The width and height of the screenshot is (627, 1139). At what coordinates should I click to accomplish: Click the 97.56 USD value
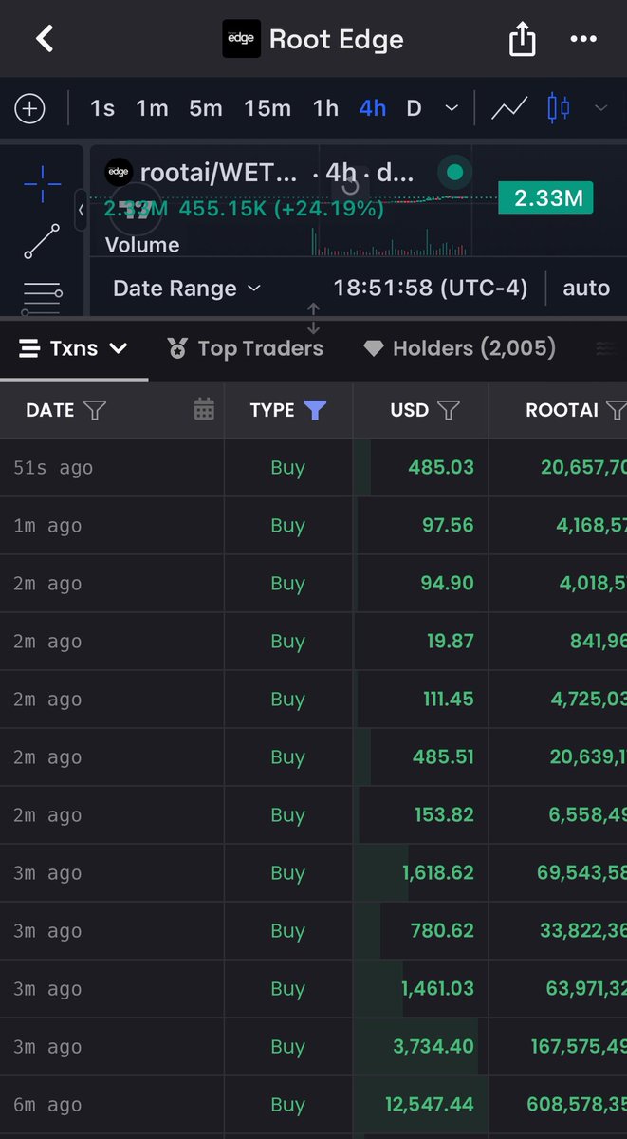(448, 525)
